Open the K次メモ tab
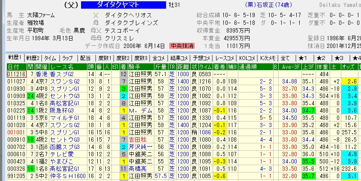Image resolution: width=361 pixels, height=181 pixels. pyautogui.click(x=268, y=58)
